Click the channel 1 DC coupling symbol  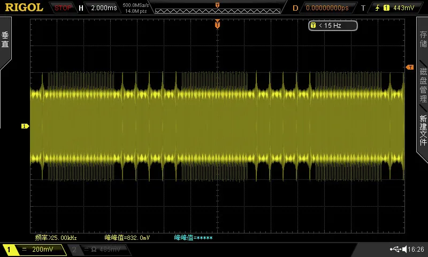pyautogui.click(x=24, y=249)
